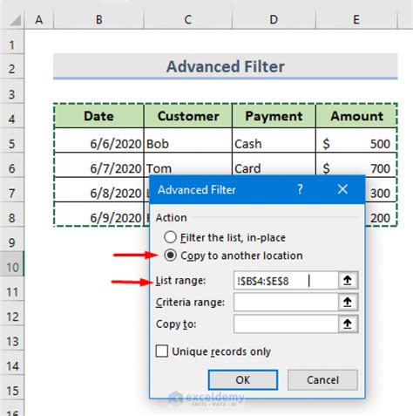Select the Card payment cell
Viewport: 413px width, 416px height.
274,165
